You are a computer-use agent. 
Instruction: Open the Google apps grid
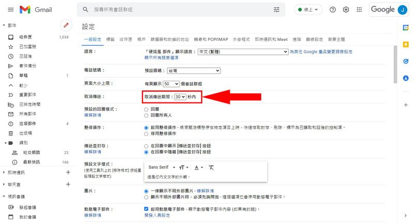(x=359, y=10)
